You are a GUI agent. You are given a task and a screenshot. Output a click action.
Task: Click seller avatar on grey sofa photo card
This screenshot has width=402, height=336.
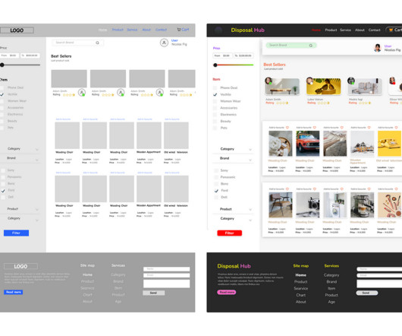point(351,81)
